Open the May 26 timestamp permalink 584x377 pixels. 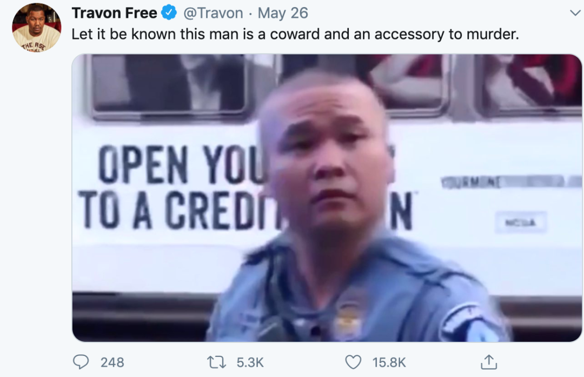tap(283, 13)
